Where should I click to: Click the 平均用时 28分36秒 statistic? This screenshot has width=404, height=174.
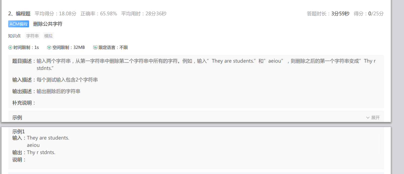[x=144, y=14]
